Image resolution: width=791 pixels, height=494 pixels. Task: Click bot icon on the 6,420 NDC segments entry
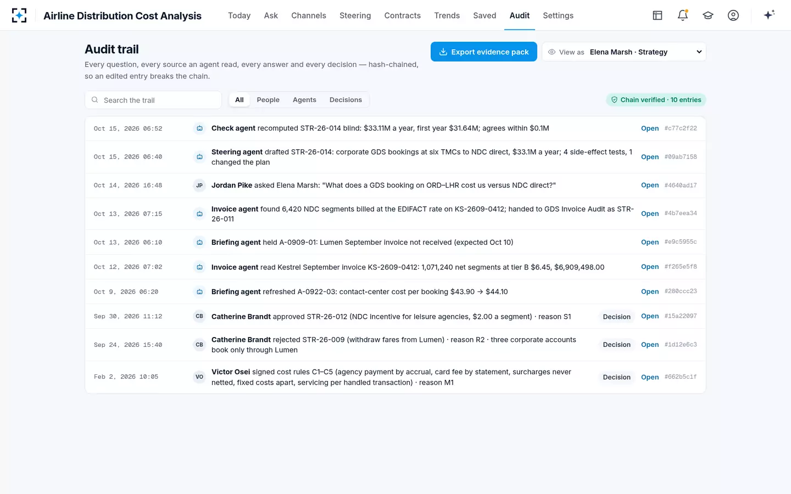(x=199, y=214)
